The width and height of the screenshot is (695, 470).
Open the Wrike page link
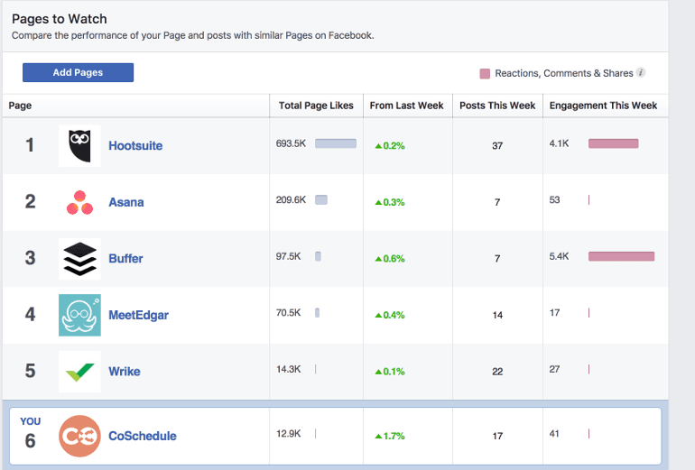125,371
